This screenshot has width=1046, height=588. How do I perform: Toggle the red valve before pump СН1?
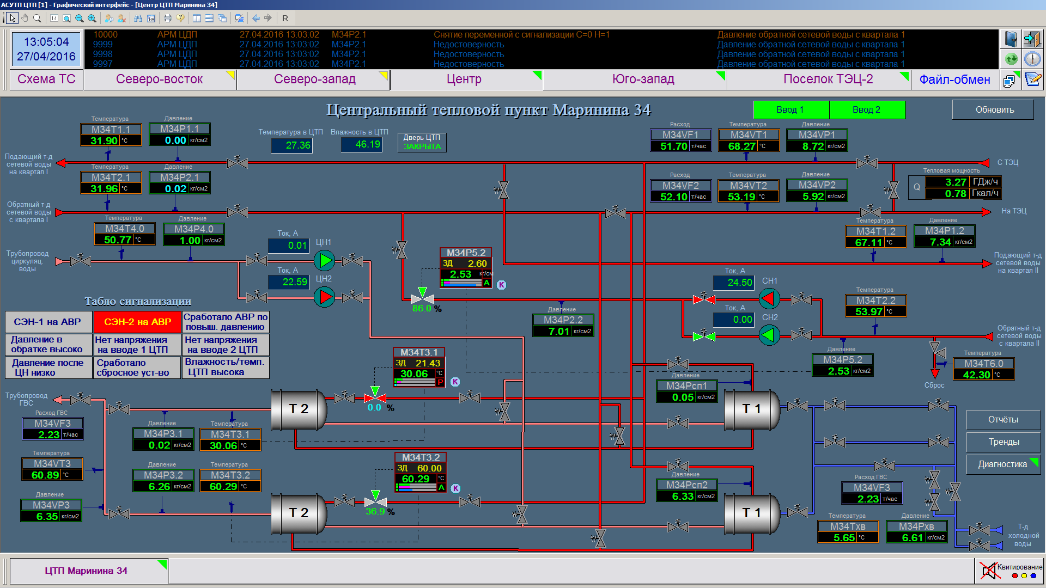coord(704,299)
